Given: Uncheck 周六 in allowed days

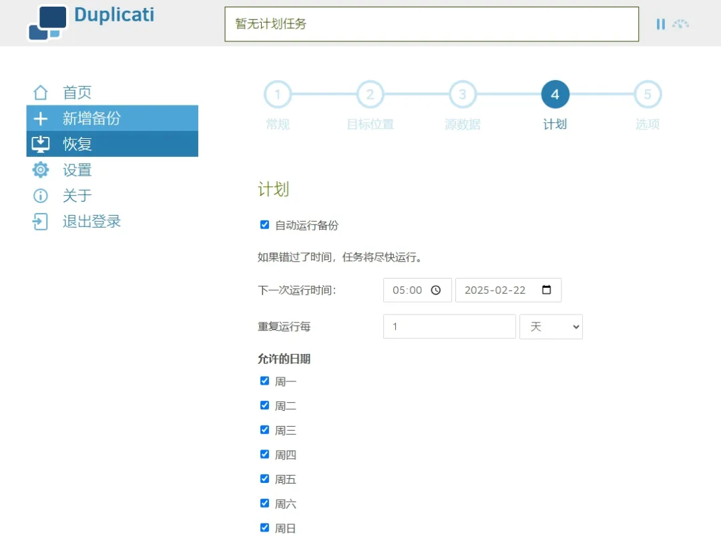Looking at the screenshot, I should (x=264, y=504).
